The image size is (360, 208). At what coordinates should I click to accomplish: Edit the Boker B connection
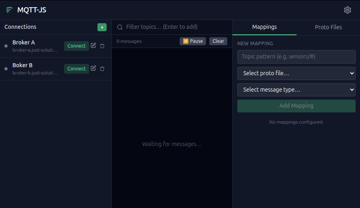93,68
